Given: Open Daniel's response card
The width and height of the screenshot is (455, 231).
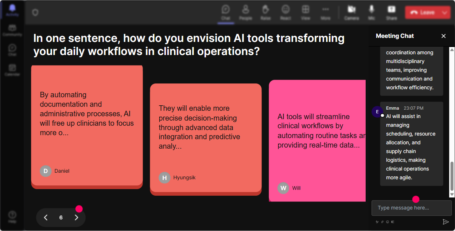Looking at the screenshot, I should coord(87,127).
